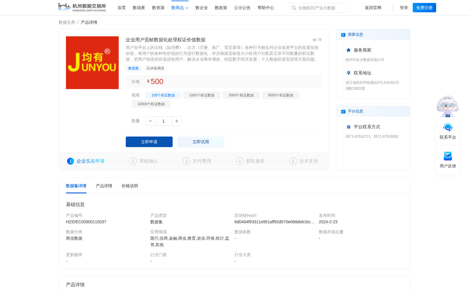
Task: Focus the 生物医药产业大数据 search box
Action: (x=319, y=8)
